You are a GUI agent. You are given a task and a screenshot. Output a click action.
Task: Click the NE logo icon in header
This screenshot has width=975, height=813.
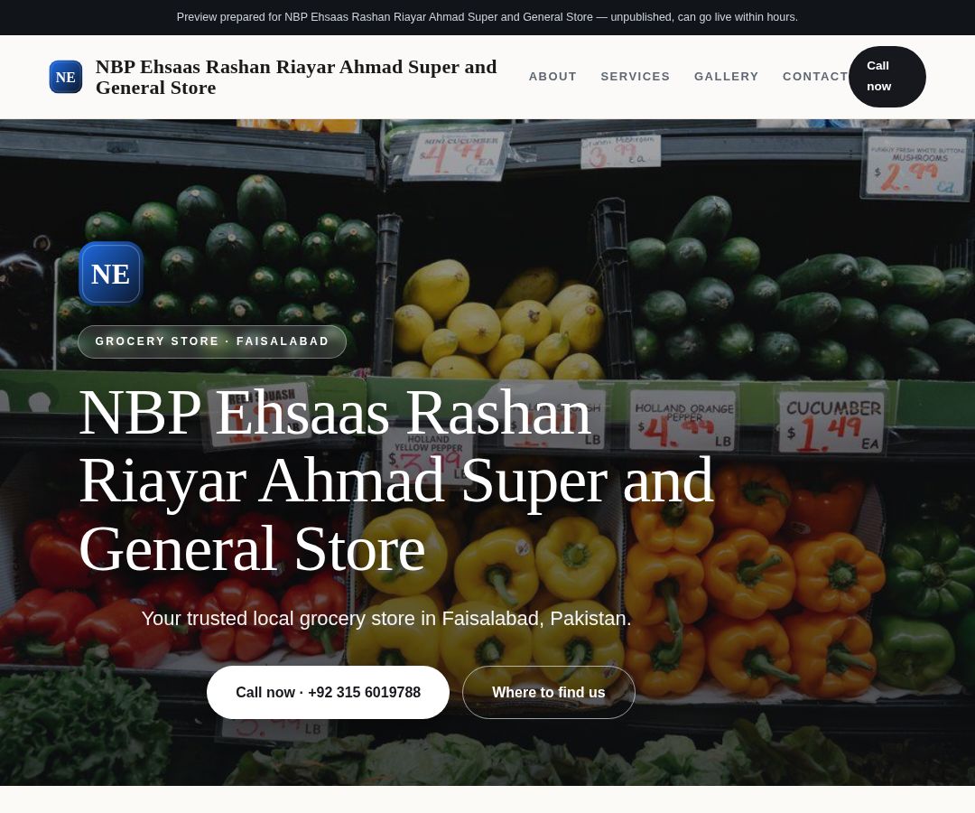pyautogui.click(x=65, y=77)
